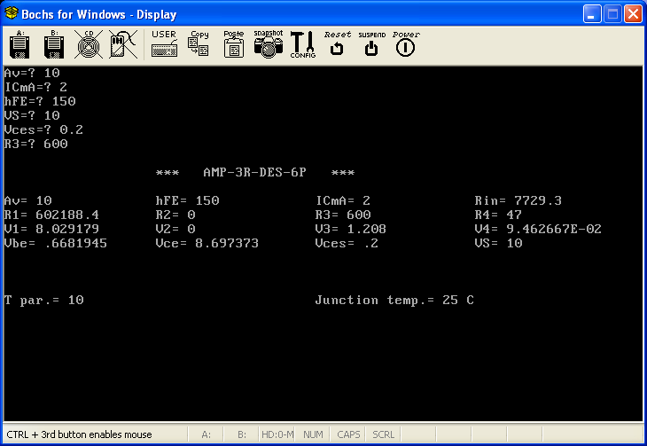
Task: Click the 'Vces= .2' result value
Action: [347, 243]
